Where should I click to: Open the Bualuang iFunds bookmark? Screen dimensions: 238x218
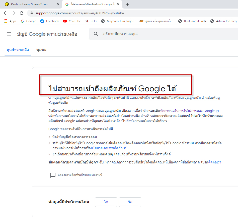pos(192,21)
